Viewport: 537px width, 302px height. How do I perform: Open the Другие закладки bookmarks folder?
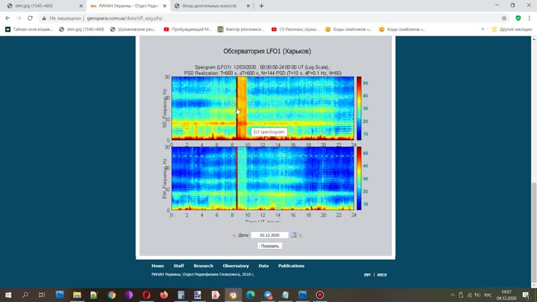coord(514,30)
